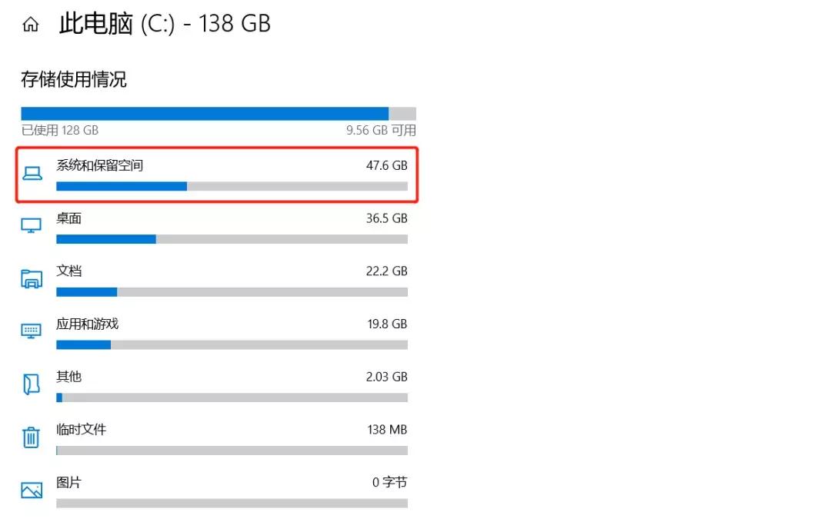Click the trash bin icon for 临时文件
Viewport: 831px width, 522px height.
pos(31,437)
